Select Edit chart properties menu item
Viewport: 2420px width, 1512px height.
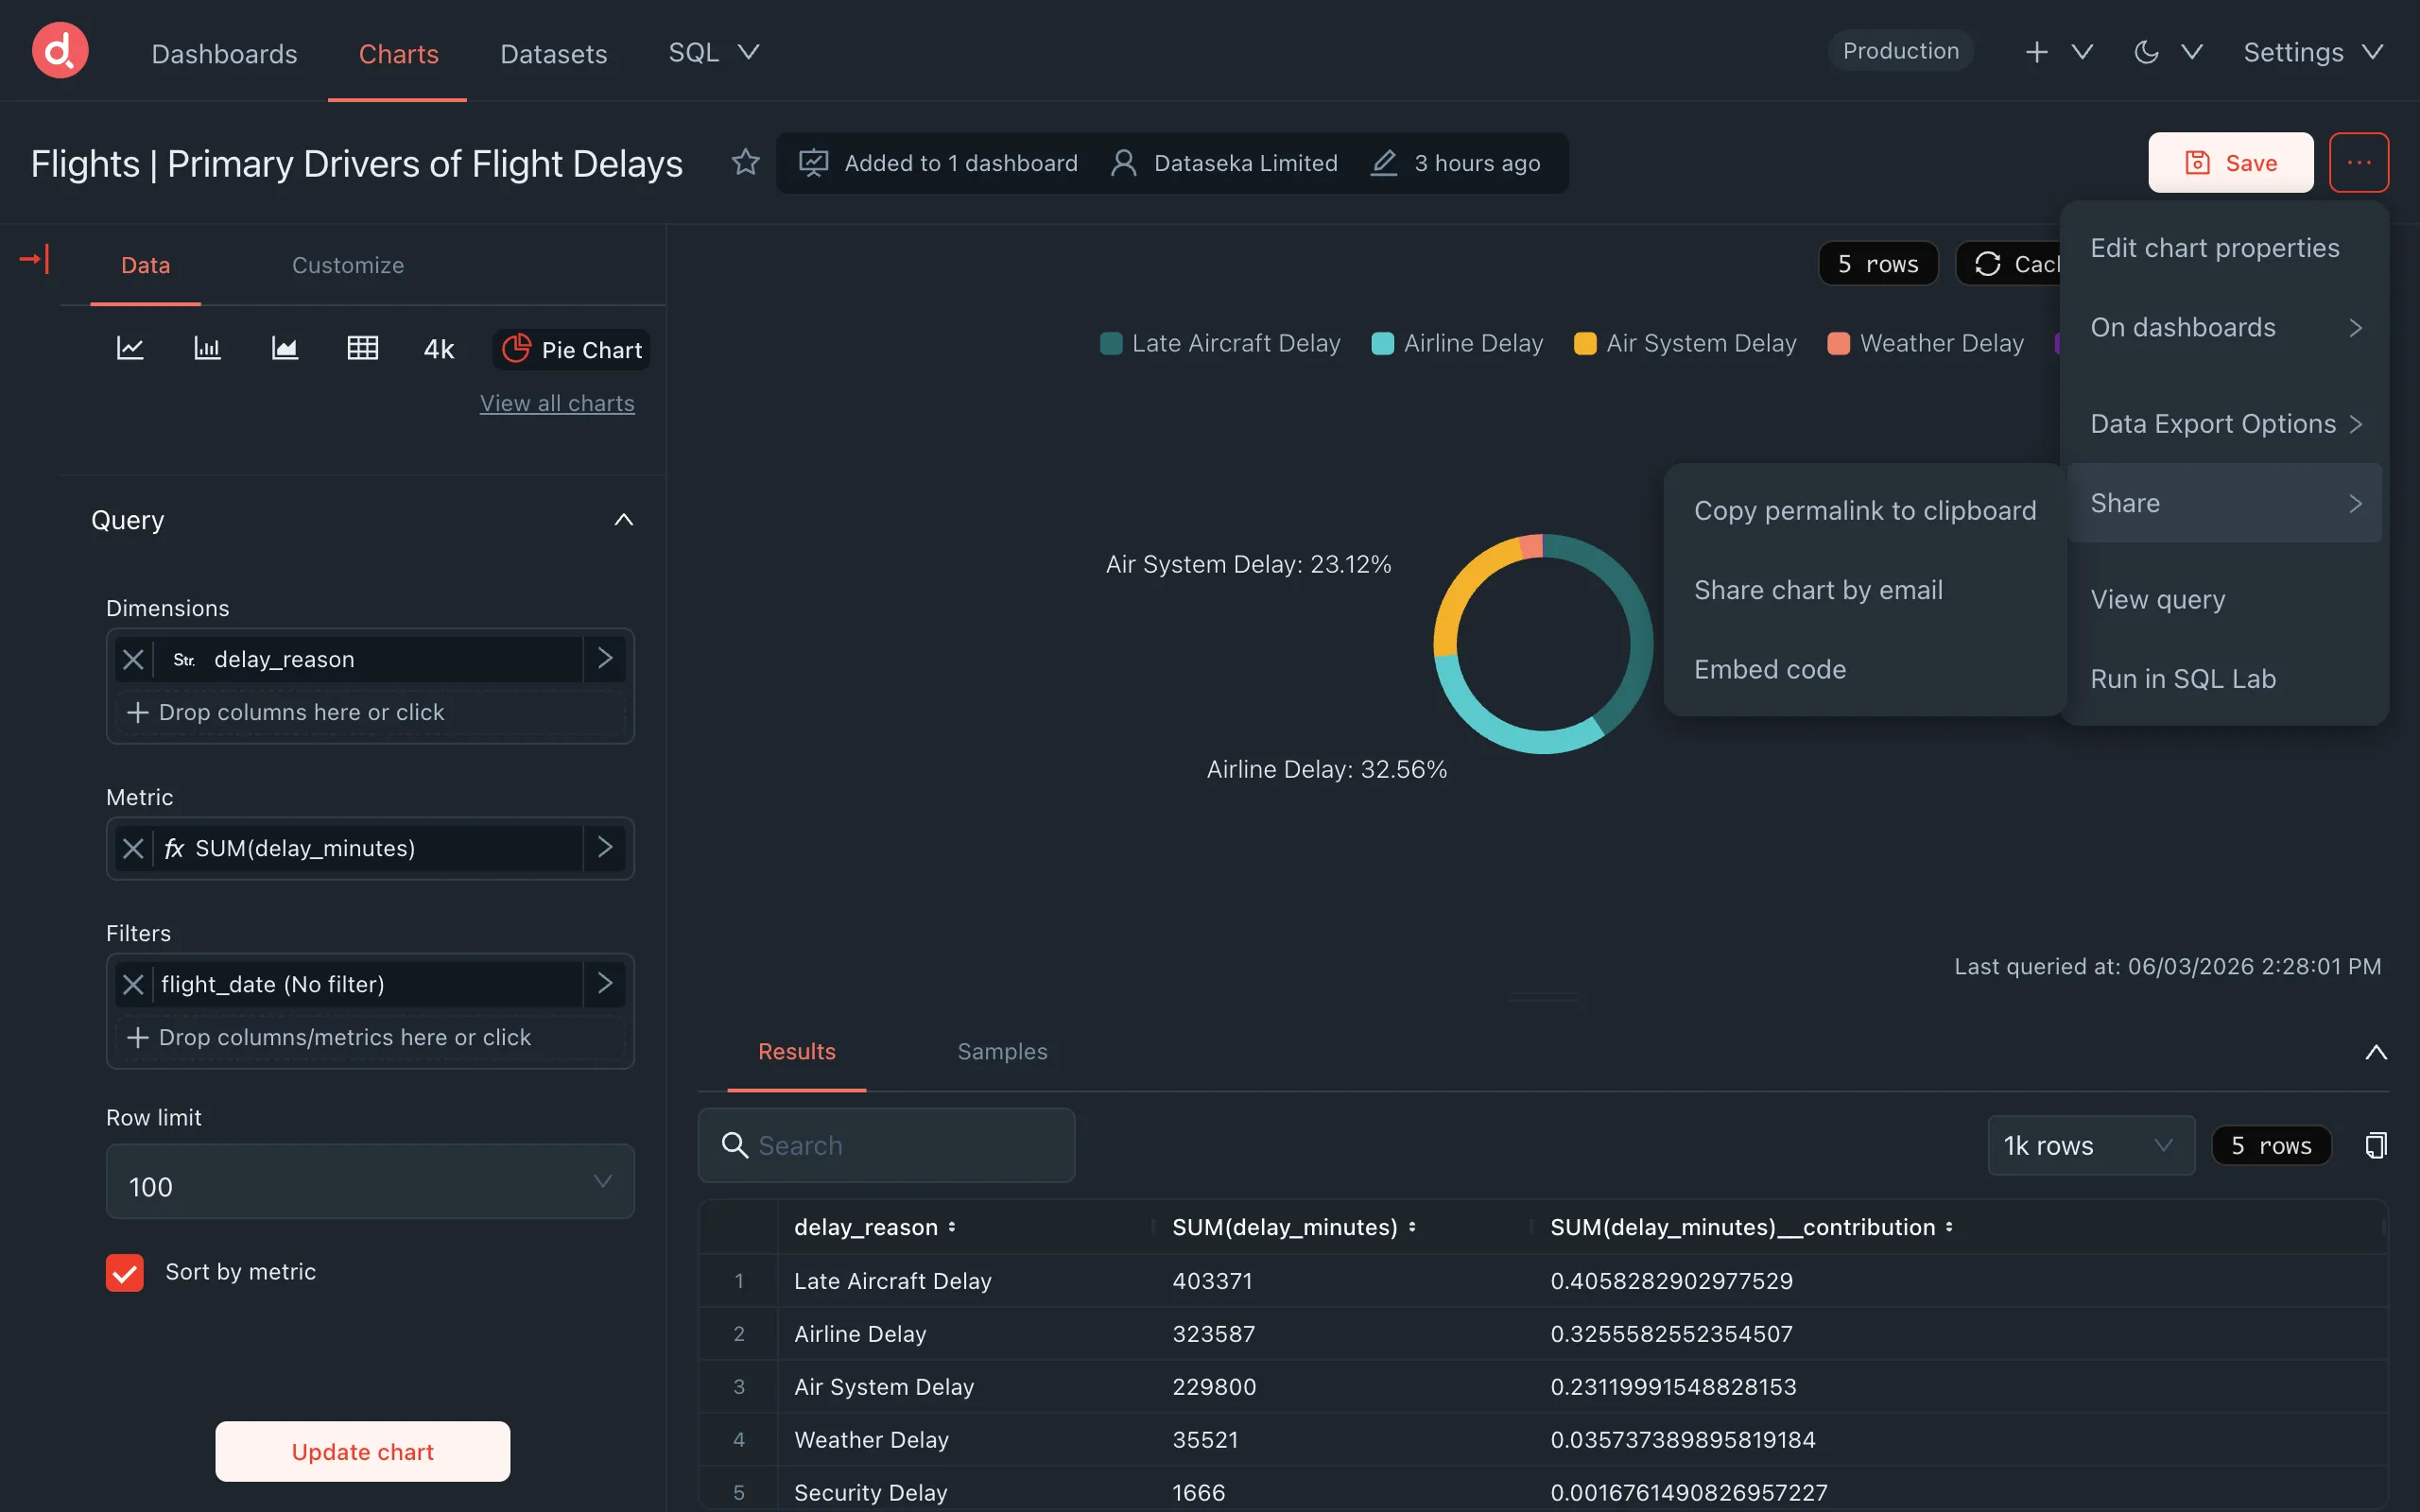pyautogui.click(x=2224, y=248)
